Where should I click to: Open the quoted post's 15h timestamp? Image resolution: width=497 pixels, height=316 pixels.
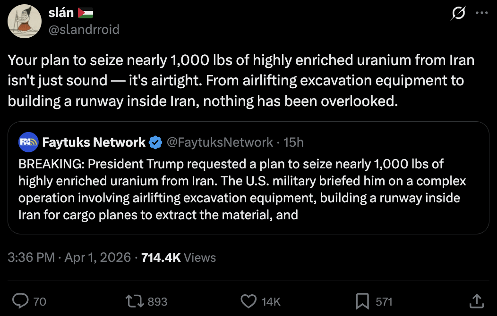294,142
